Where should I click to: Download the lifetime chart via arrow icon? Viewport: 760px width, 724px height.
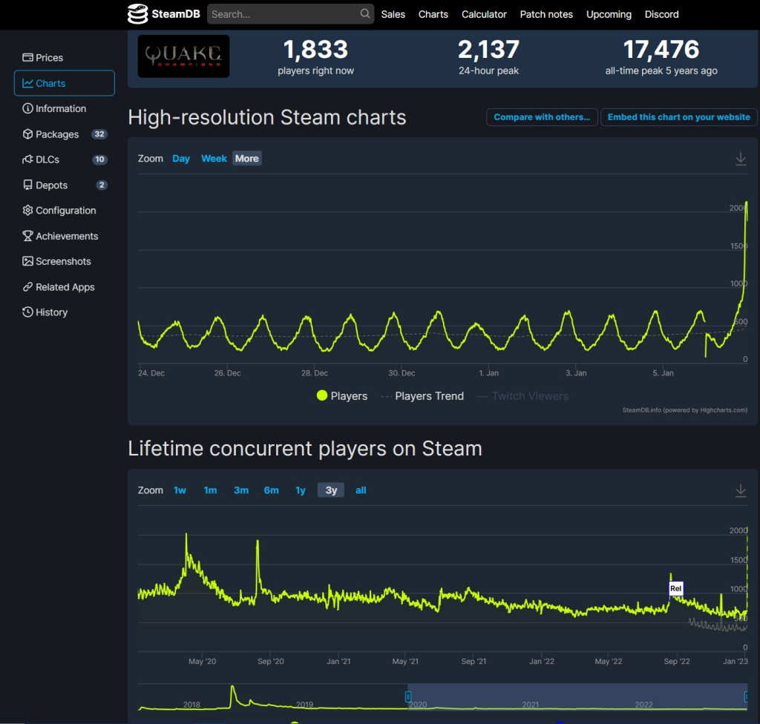pos(741,490)
